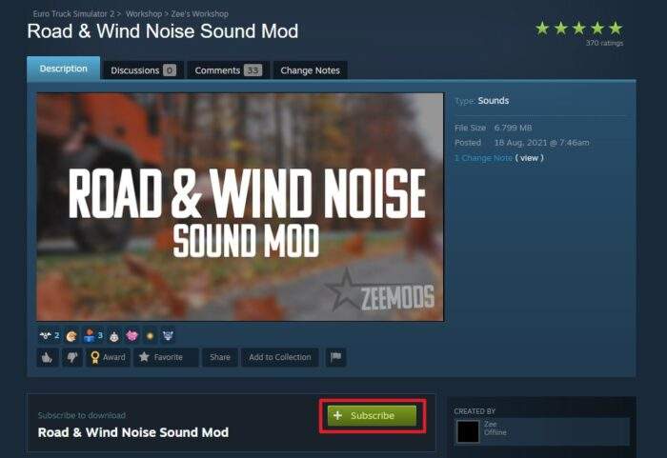Open the Change Note view link
Image resolution: width=667 pixels, height=458 pixels.
(529, 158)
